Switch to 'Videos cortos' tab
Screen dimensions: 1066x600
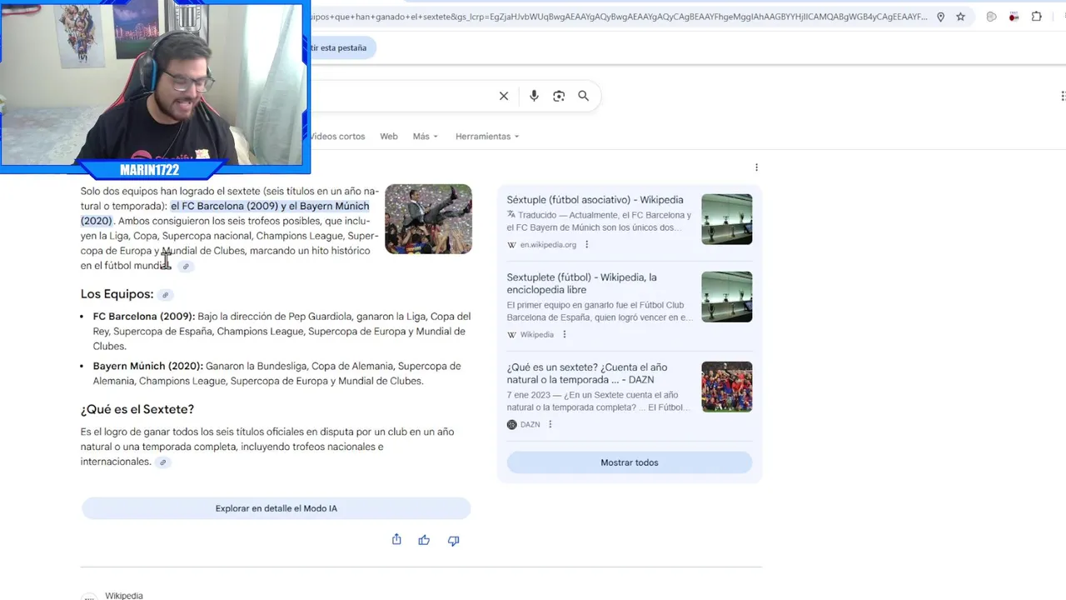[336, 137]
